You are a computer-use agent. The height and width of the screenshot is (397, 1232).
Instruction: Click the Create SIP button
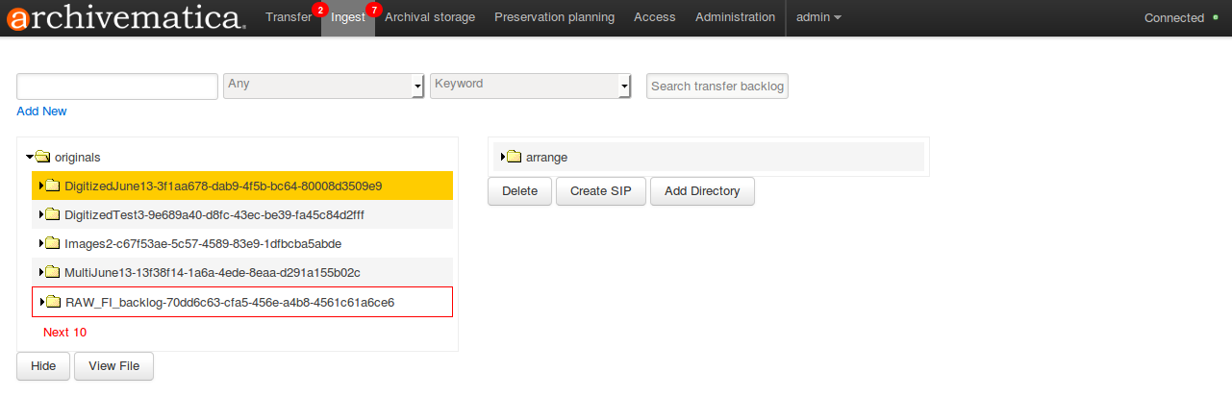click(x=600, y=191)
